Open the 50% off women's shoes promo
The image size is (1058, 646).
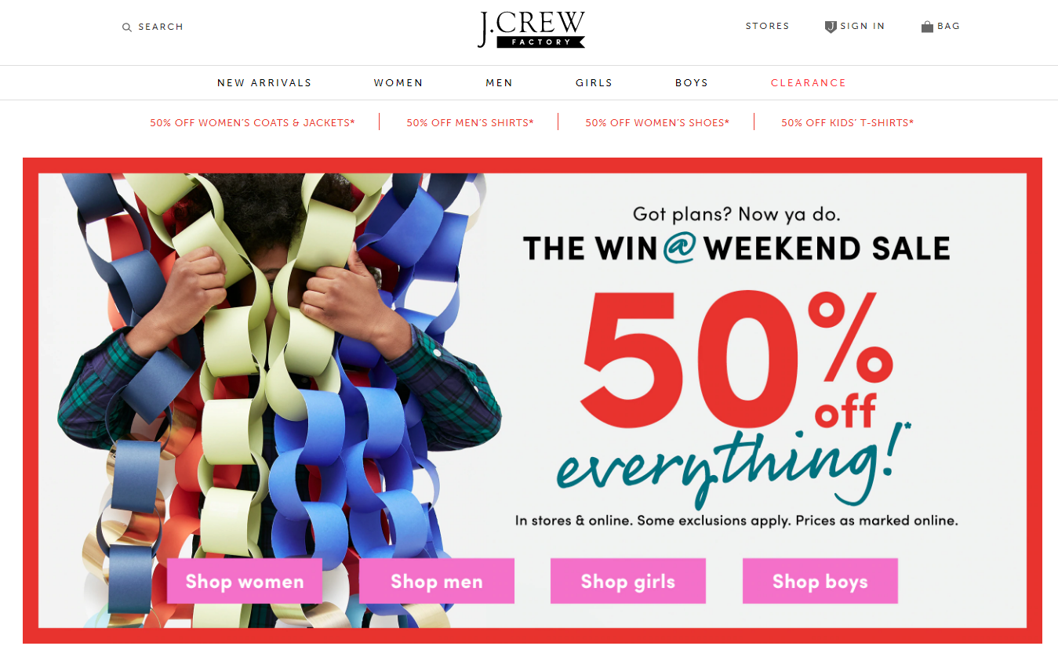coord(657,123)
